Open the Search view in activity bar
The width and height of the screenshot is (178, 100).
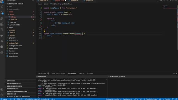pos(2,7)
